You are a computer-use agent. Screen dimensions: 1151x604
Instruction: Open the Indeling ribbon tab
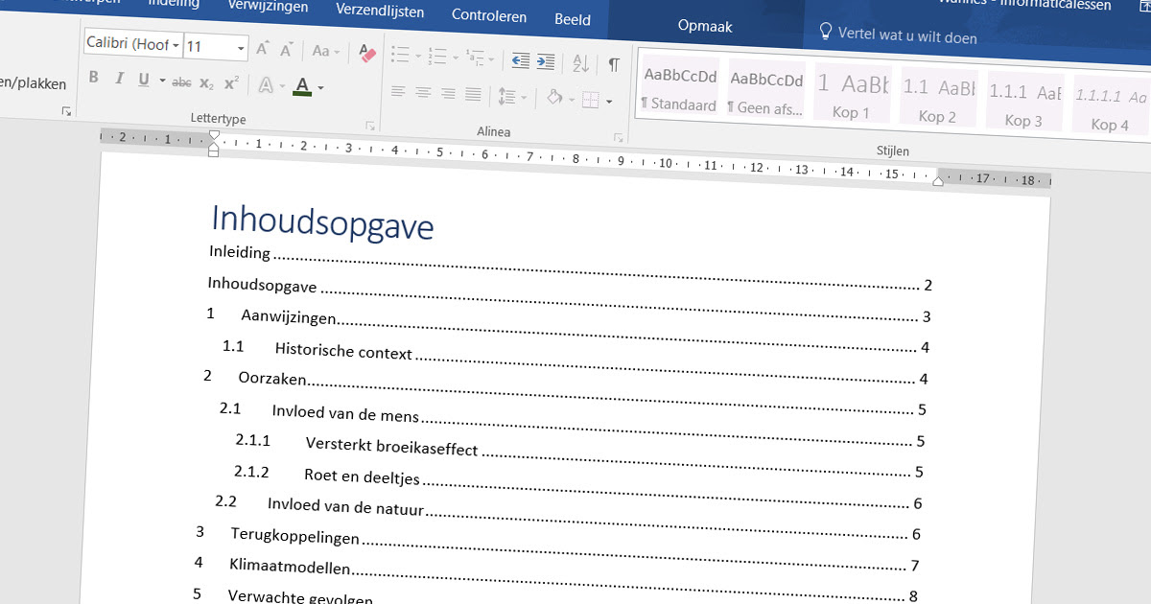point(174,4)
